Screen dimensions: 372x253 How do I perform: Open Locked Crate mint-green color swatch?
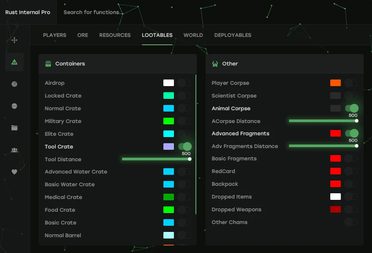(169, 96)
